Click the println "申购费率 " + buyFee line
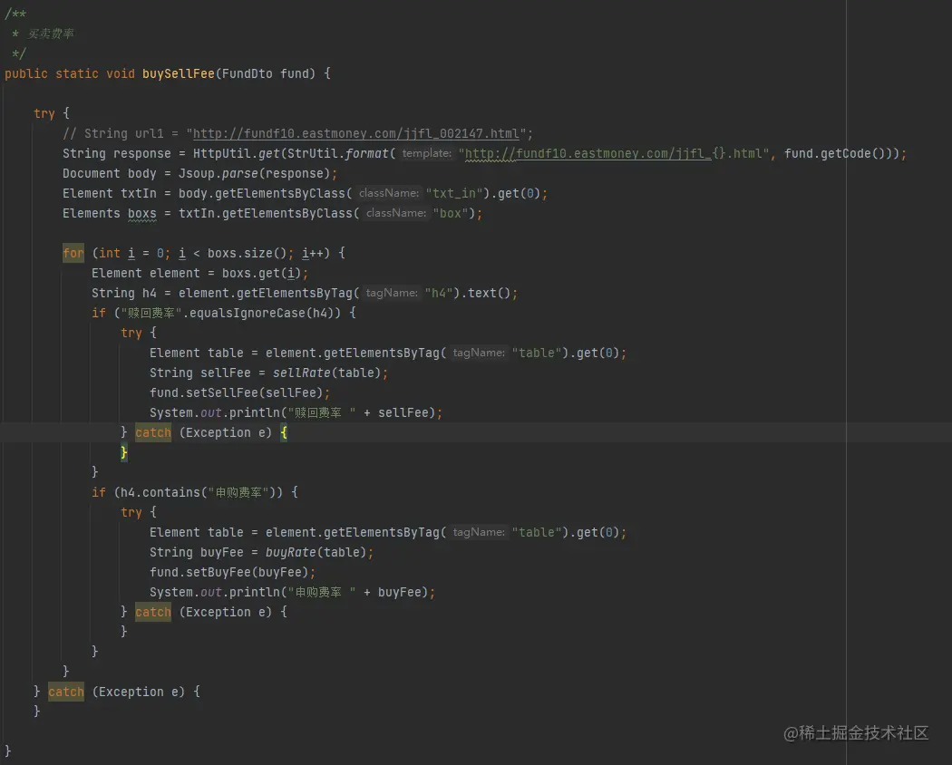Screen dimensions: 952x765 [x=293, y=593]
